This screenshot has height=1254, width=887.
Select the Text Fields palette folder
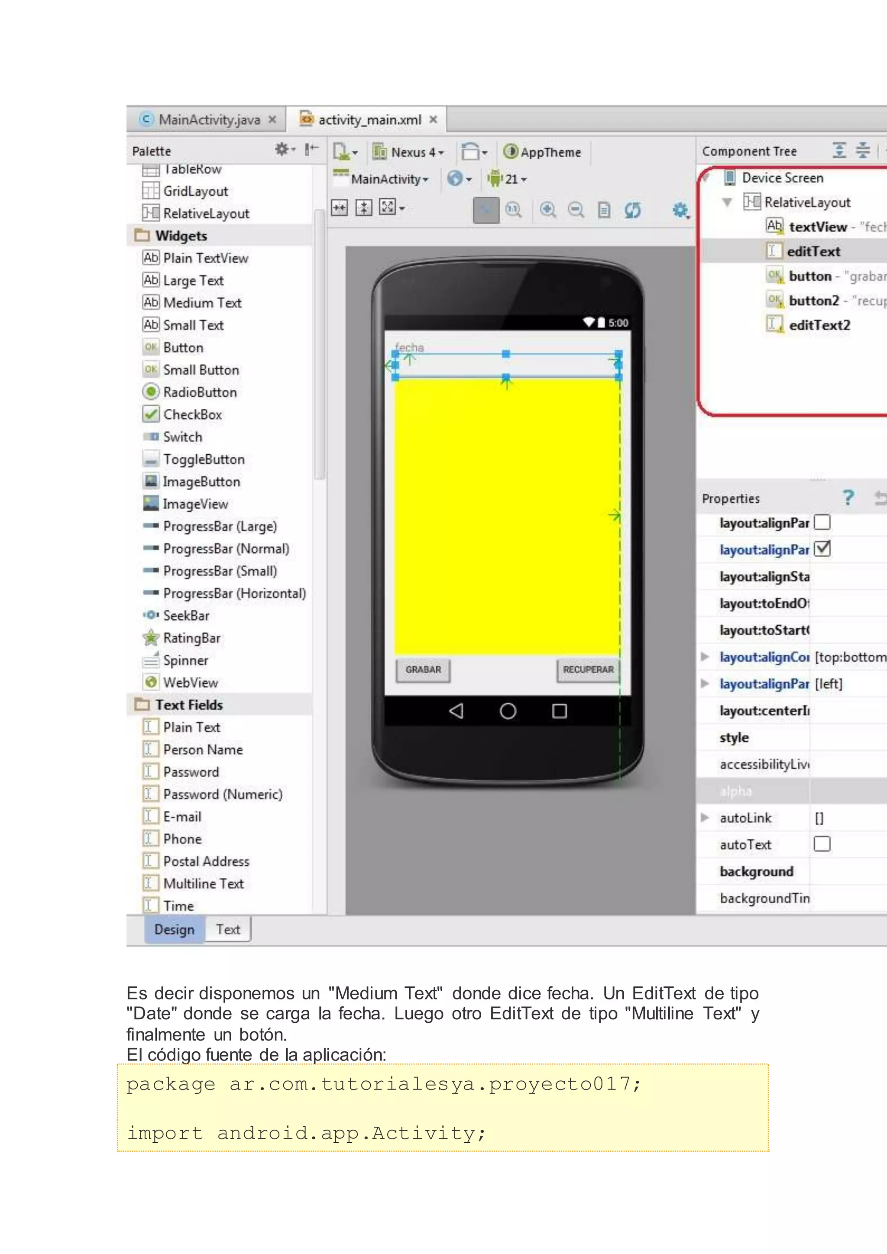click(178, 705)
